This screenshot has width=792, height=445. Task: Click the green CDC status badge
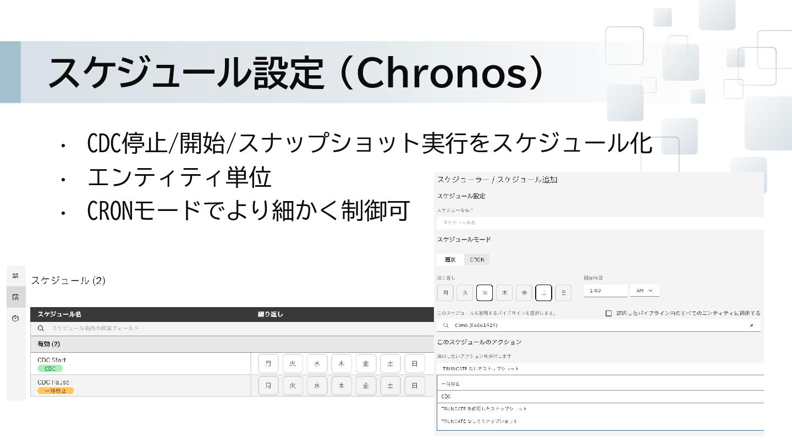pyautogui.click(x=50, y=369)
